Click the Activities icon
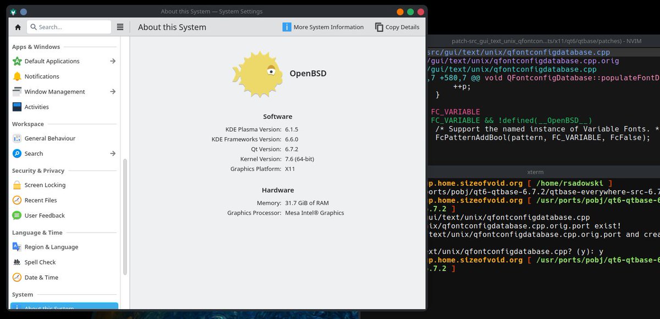 (x=17, y=107)
